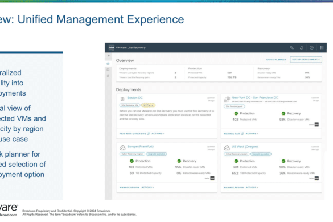Open the wrench tools icon in header
The height and width of the screenshot is (222, 333).
(x=291, y=48)
